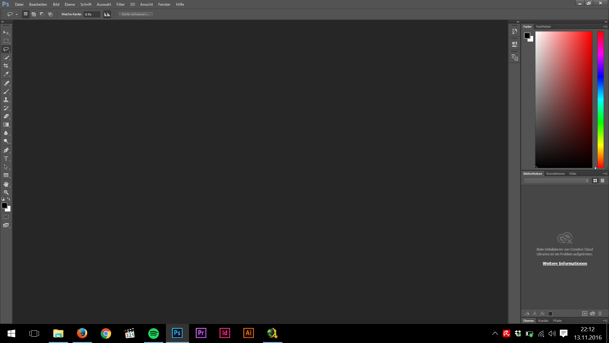609x343 pixels.
Task: Enable Add to selection mode
Action: click(34, 14)
